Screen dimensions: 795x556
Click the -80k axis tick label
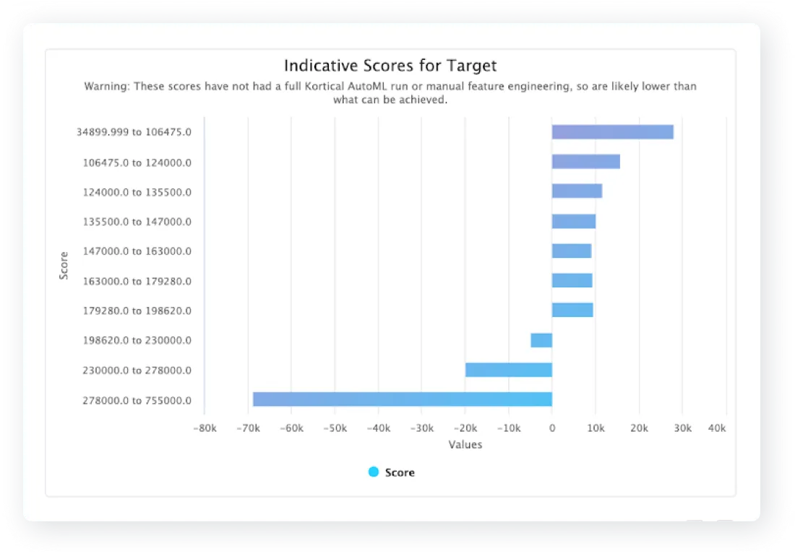[206, 427]
